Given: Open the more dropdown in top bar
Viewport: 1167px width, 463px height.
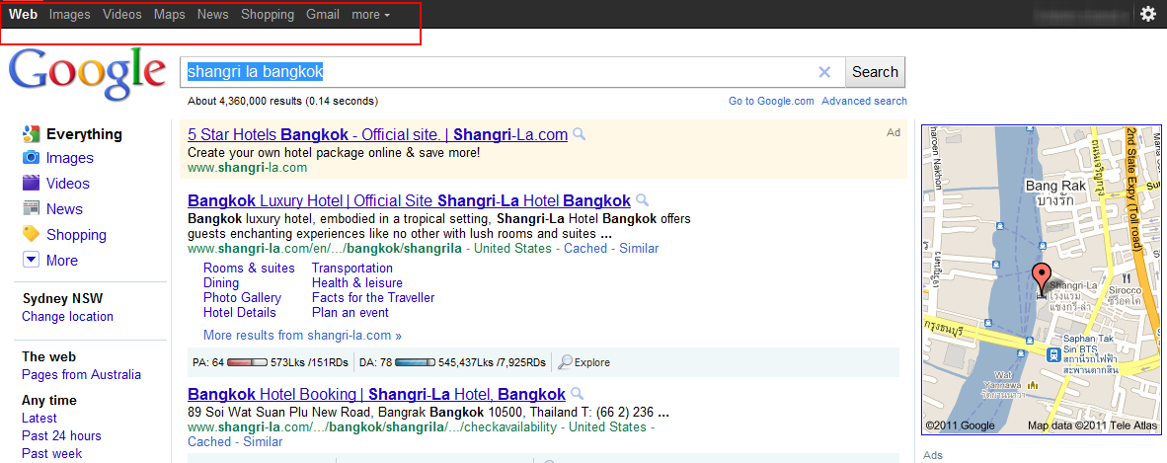Looking at the screenshot, I should 370,14.
